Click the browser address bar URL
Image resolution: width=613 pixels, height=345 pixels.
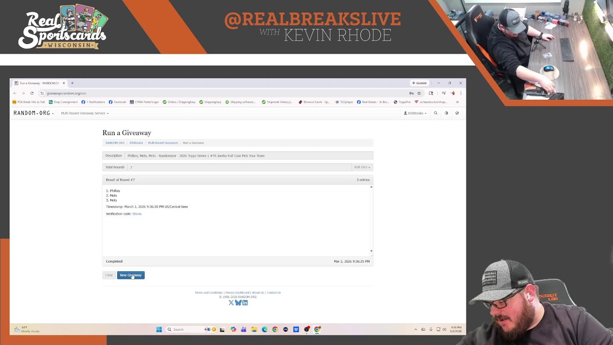point(67,93)
